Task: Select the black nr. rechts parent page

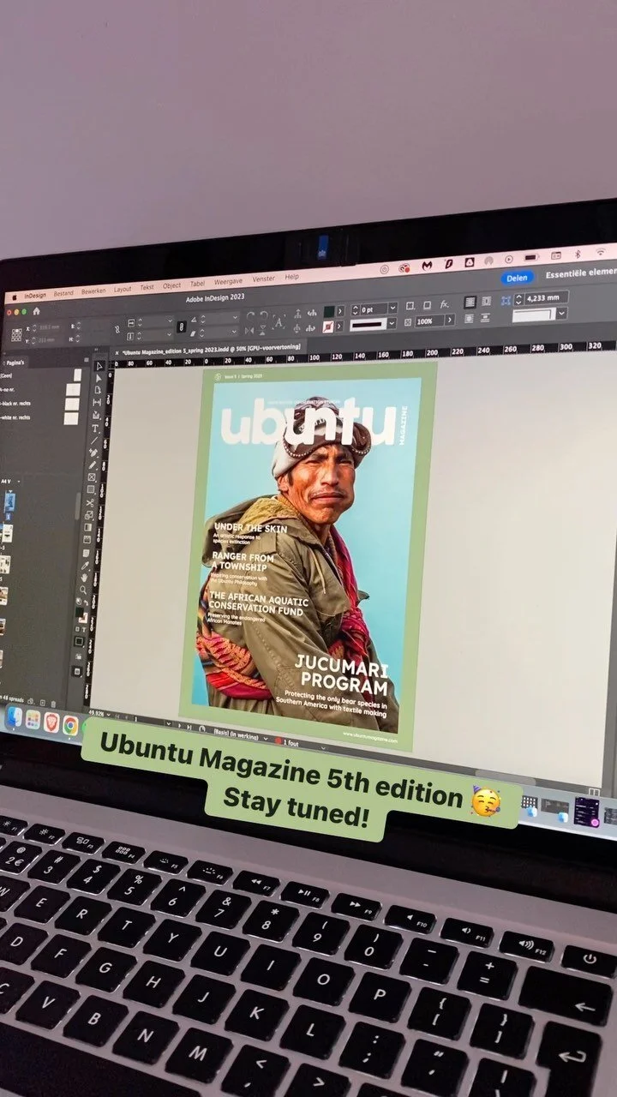Action: pos(41,403)
